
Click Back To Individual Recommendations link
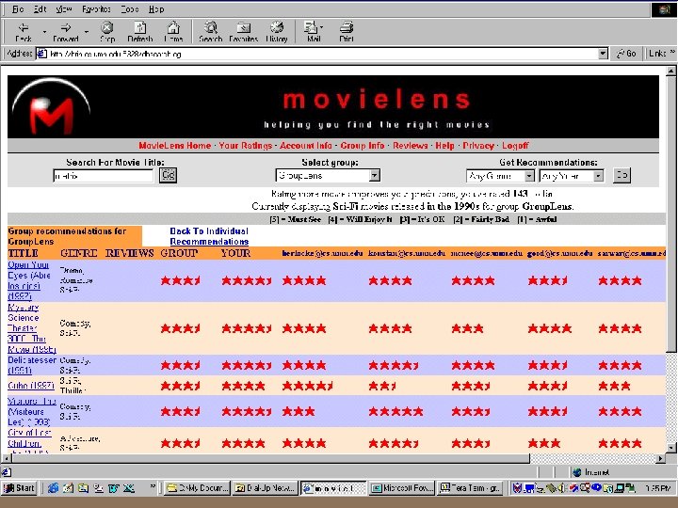pos(209,236)
